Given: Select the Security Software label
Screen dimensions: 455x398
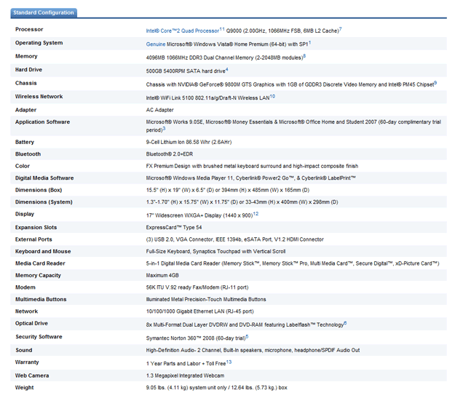Looking at the screenshot, I should [39, 337].
